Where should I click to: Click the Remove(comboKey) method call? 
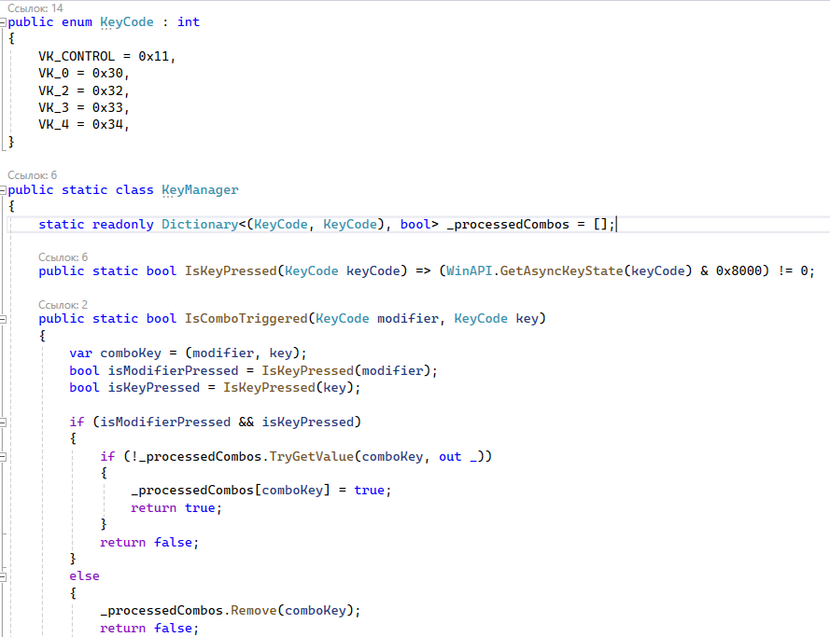pos(295,610)
